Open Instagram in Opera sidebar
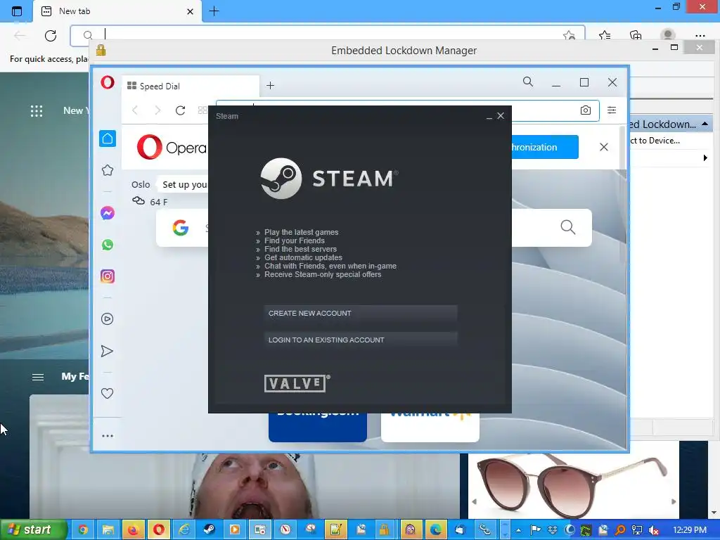The height and width of the screenshot is (540, 720). tap(108, 276)
